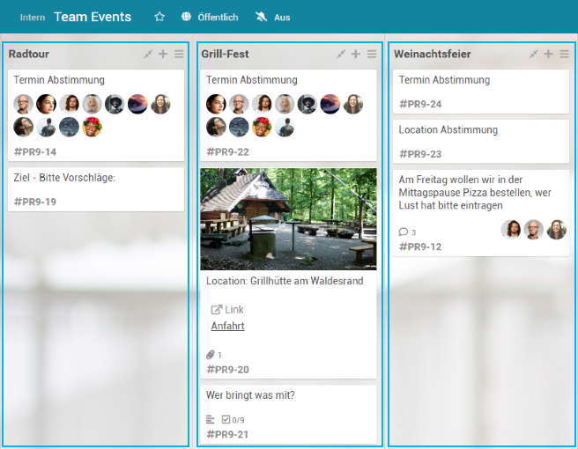Click the 0/9 checklist indicator

[x=233, y=420]
